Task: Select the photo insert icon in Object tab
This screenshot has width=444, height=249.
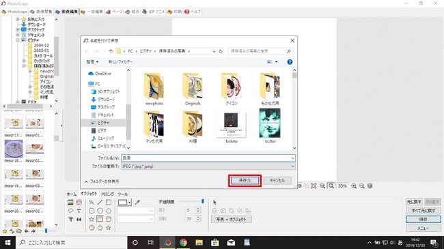Action: pos(70,203)
